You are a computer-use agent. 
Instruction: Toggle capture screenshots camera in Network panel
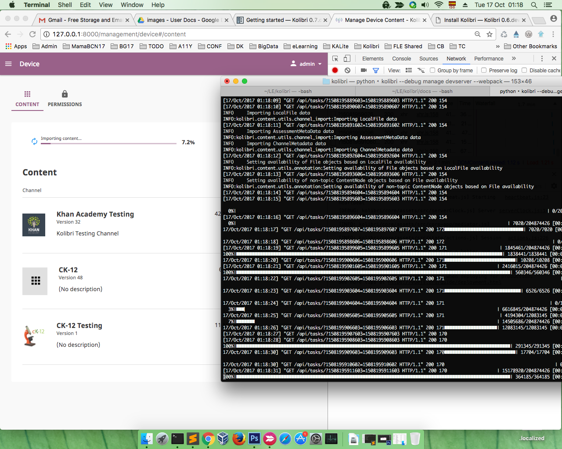pyautogui.click(x=364, y=70)
